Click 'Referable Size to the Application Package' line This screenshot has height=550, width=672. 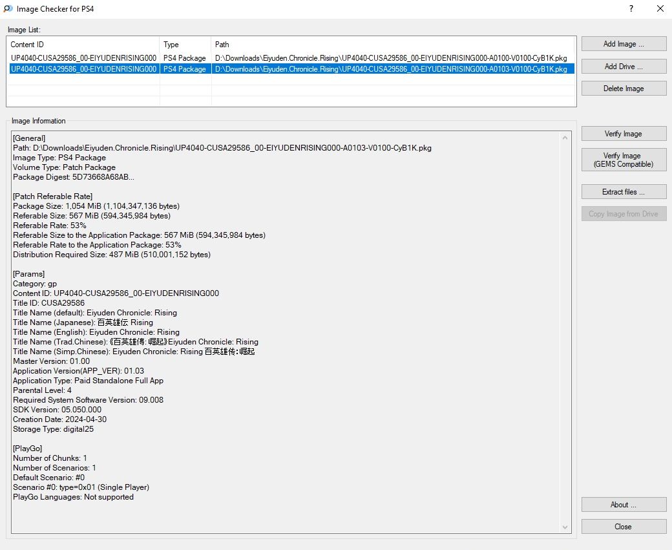point(140,235)
